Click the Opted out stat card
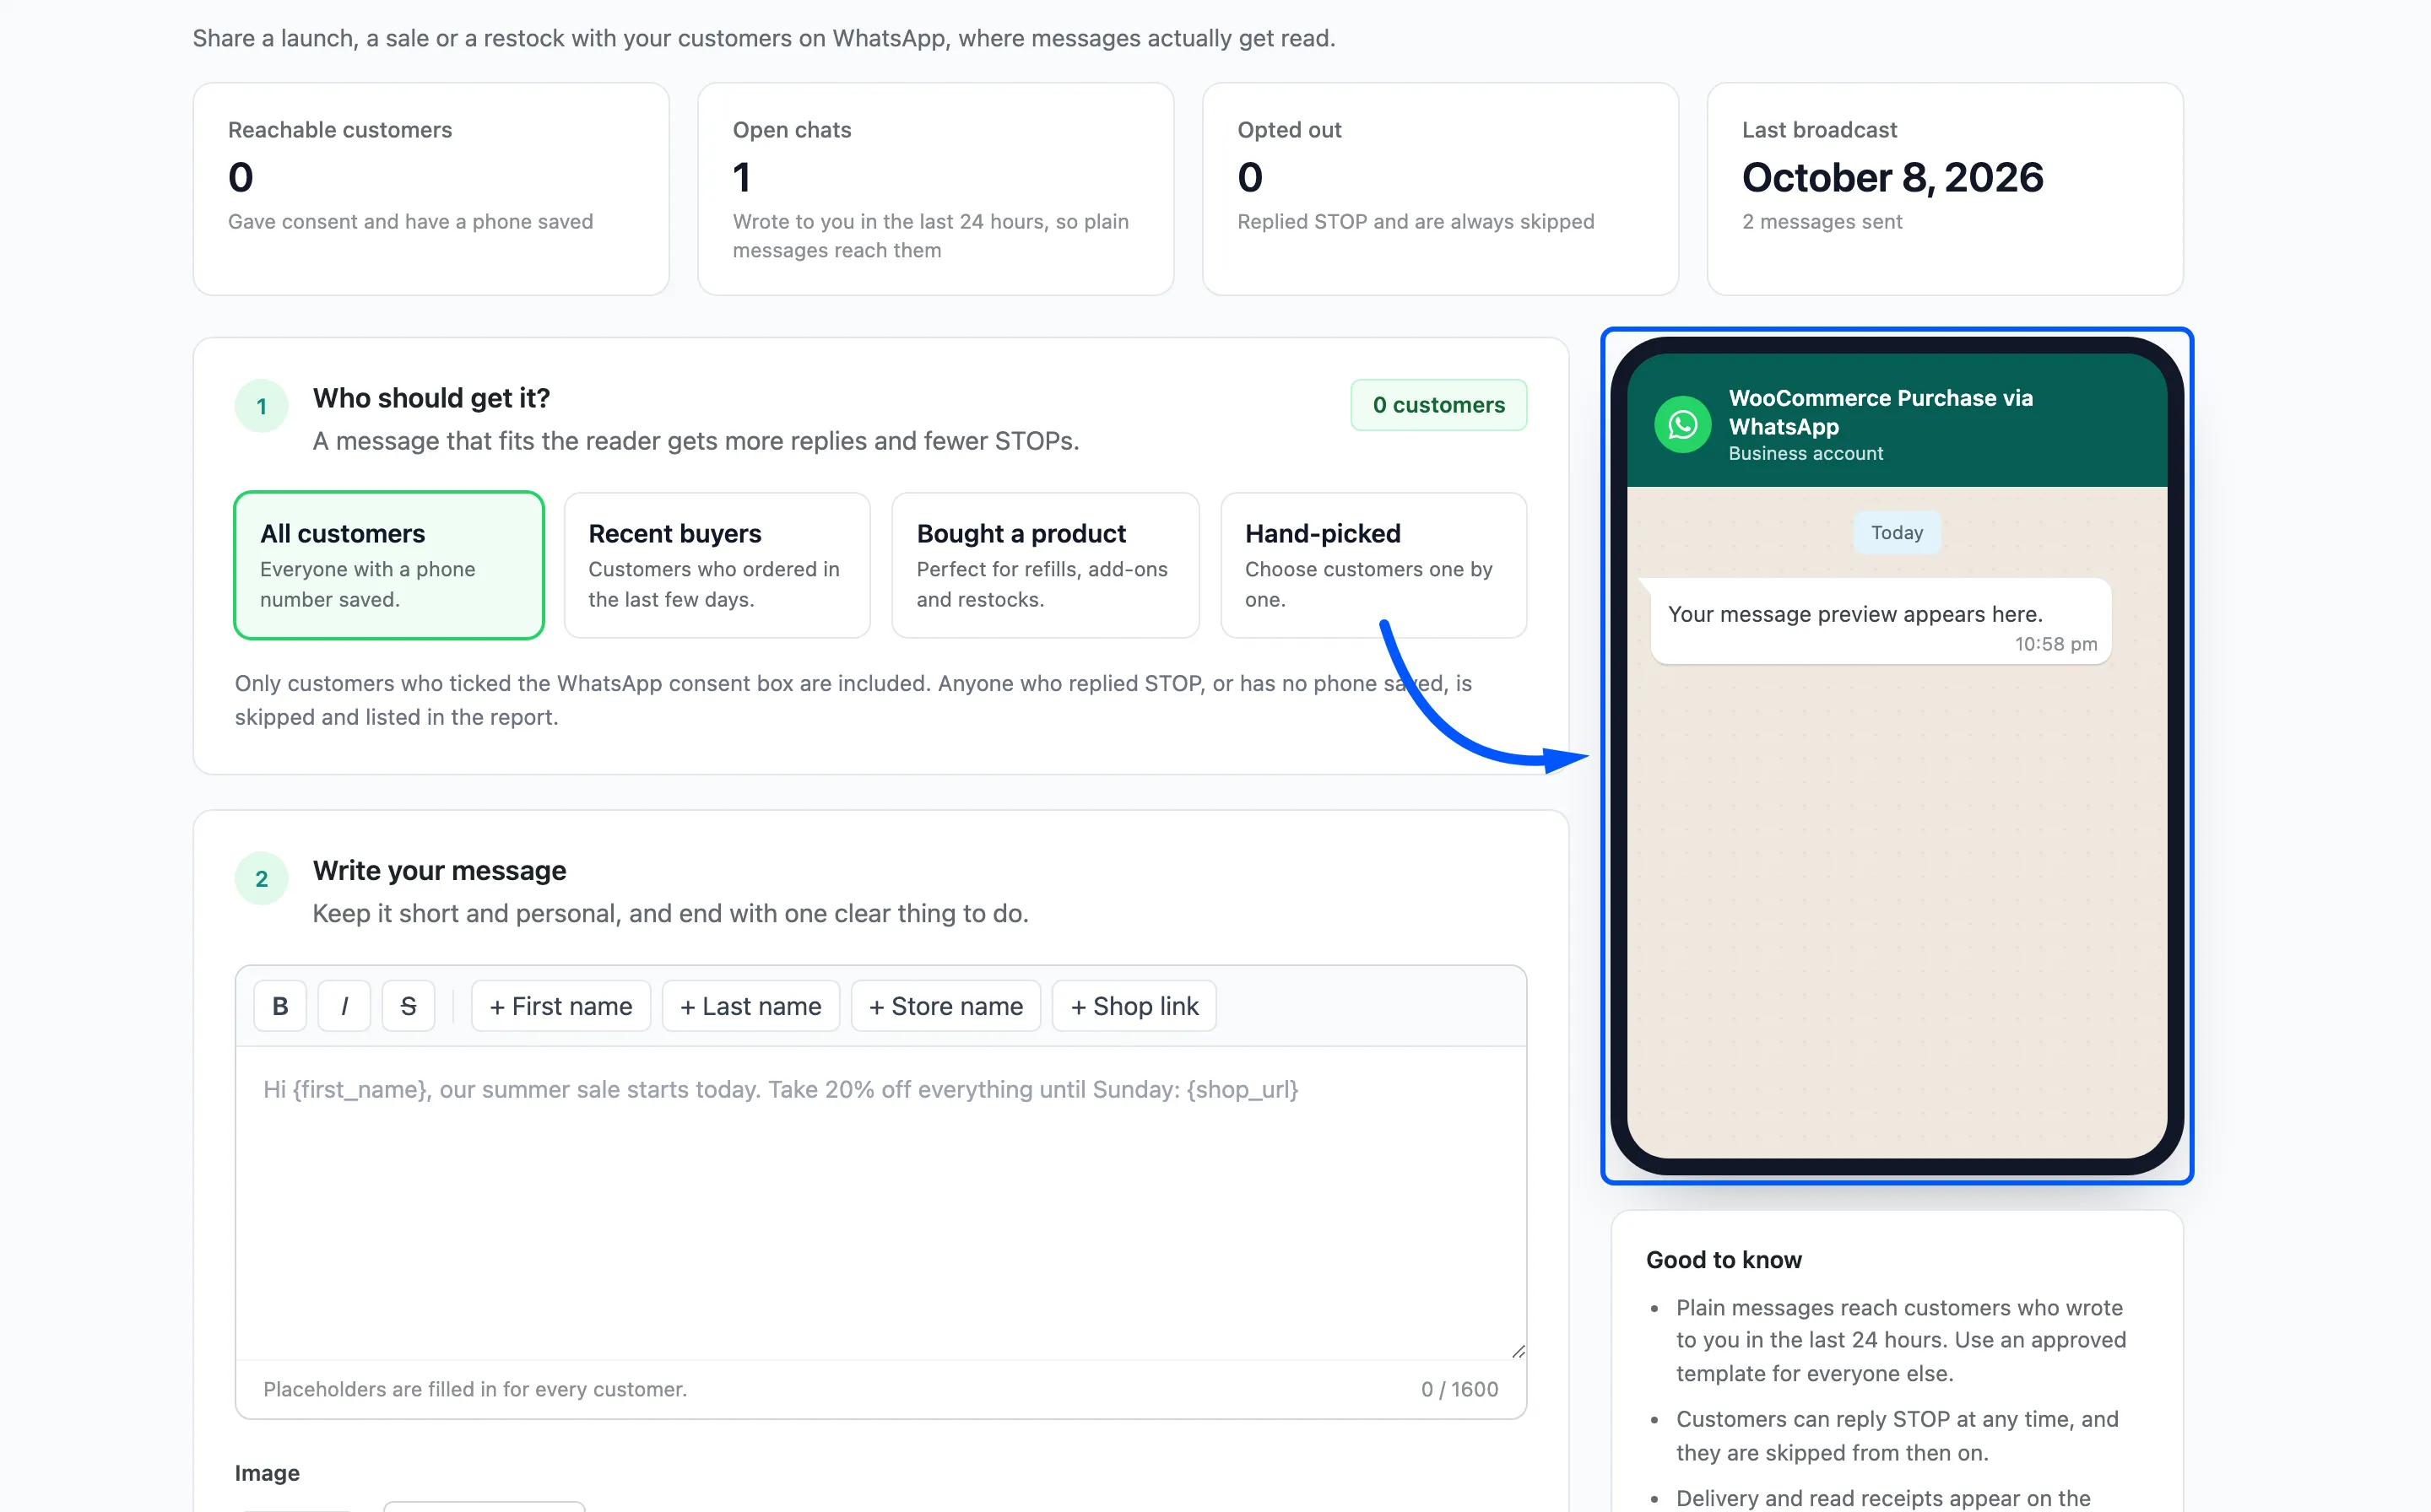The height and width of the screenshot is (1512, 2431). (1441, 189)
